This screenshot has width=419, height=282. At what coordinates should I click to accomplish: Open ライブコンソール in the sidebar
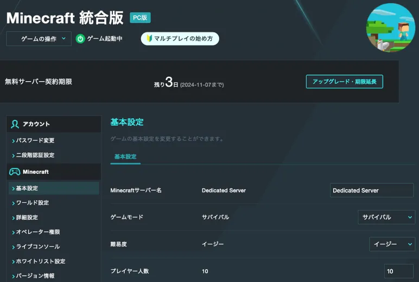[37, 247]
